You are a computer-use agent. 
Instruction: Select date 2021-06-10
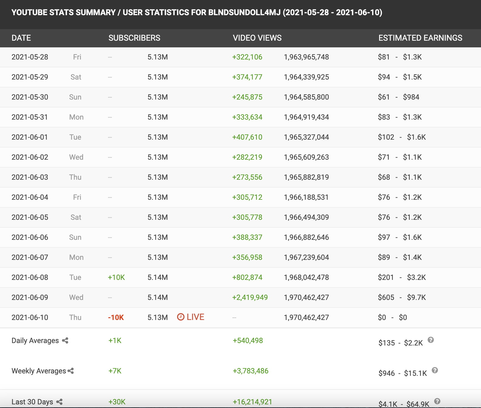(30, 318)
